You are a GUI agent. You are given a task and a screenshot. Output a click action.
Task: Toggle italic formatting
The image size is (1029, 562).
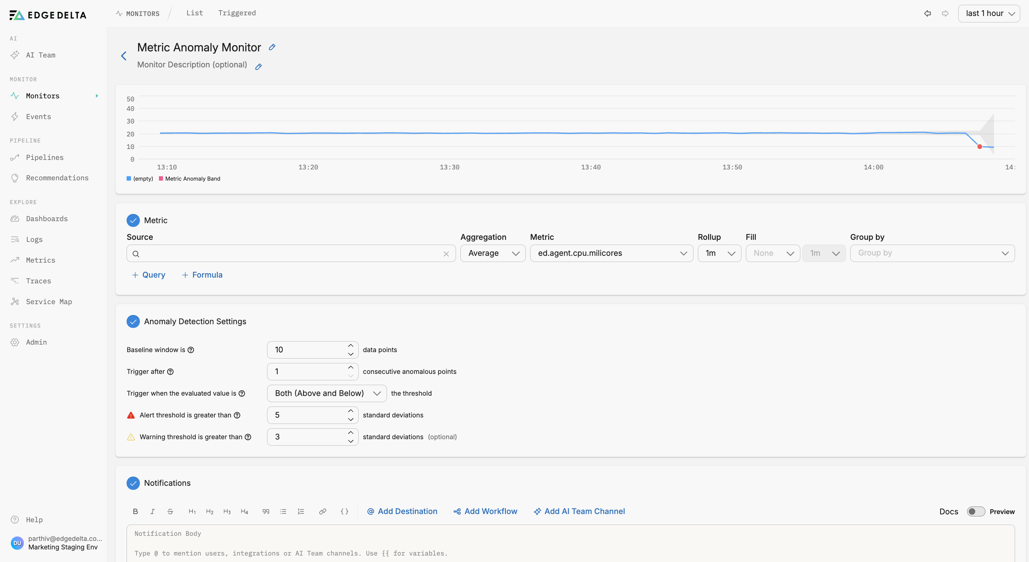pos(152,512)
